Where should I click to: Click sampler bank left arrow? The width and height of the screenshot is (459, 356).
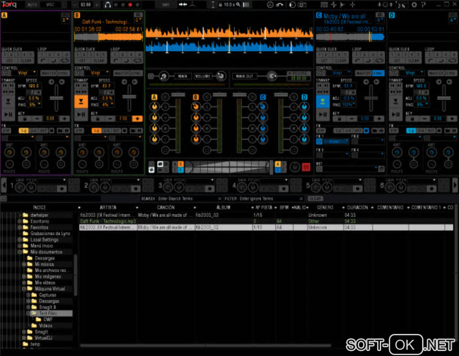[4, 185]
